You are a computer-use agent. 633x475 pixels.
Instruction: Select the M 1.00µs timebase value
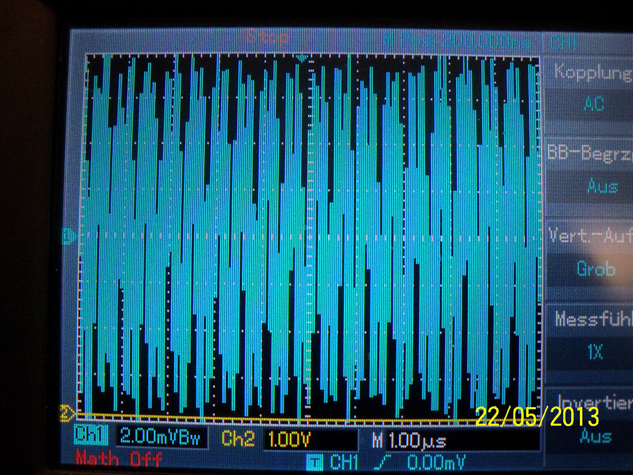416,441
